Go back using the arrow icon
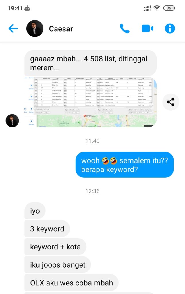The width and height of the screenshot is (185, 294). coord(13,29)
